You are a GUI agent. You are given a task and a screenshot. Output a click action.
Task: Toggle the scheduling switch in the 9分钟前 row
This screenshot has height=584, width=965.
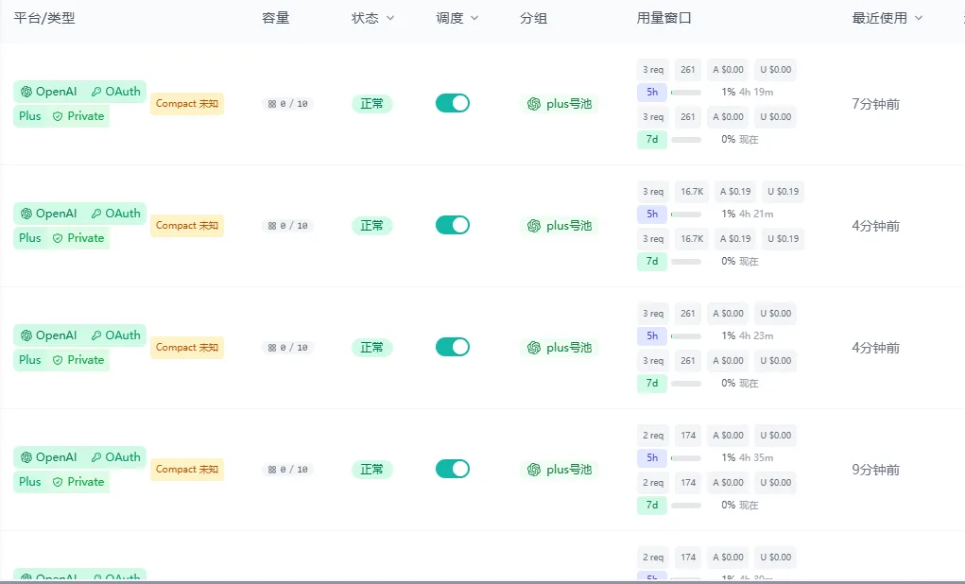tap(453, 469)
